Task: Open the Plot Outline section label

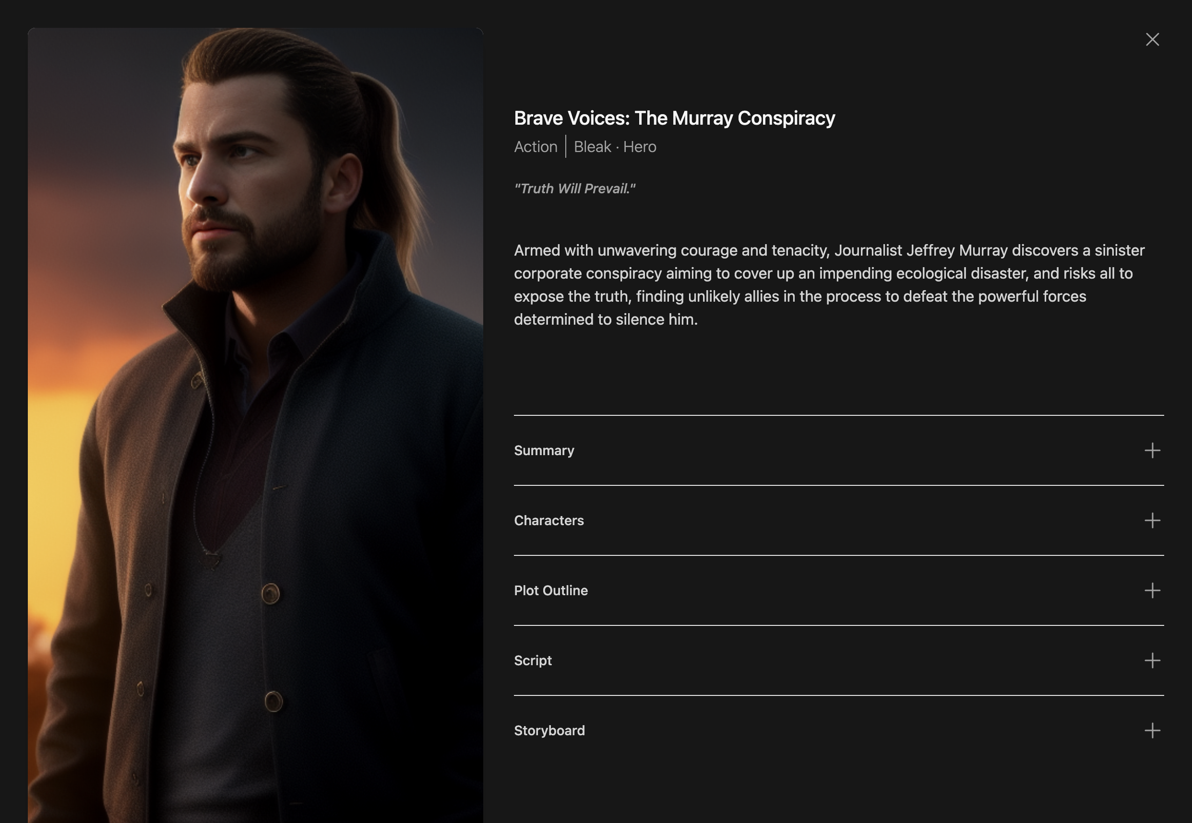Action: 551,590
